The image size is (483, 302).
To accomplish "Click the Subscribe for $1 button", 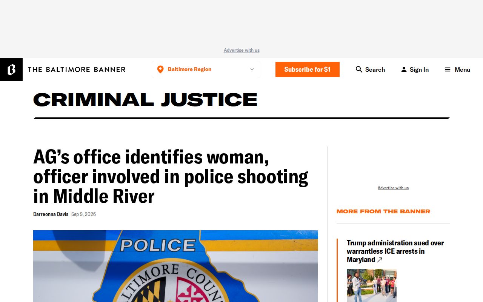I will point(308,69).
